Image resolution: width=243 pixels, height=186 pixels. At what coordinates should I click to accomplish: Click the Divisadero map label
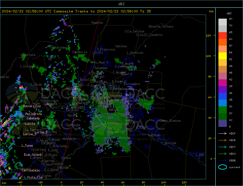(132, 84)
